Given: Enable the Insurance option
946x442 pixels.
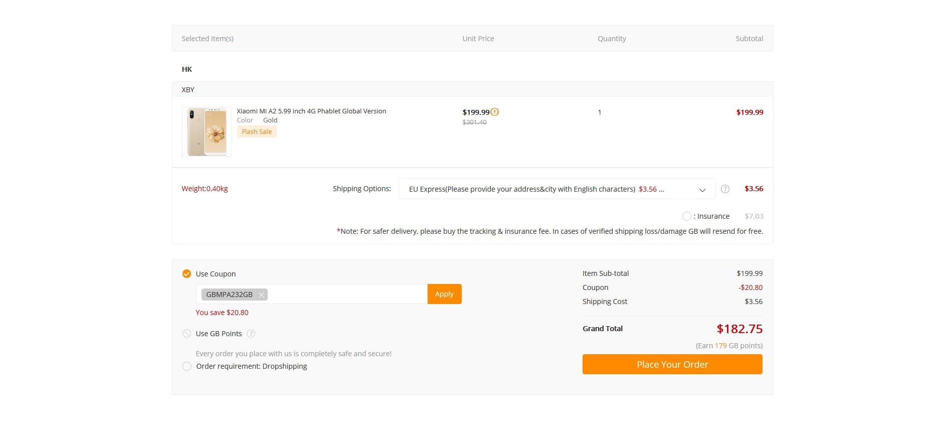Looking at the screenshot, I should tap(686, 216).
